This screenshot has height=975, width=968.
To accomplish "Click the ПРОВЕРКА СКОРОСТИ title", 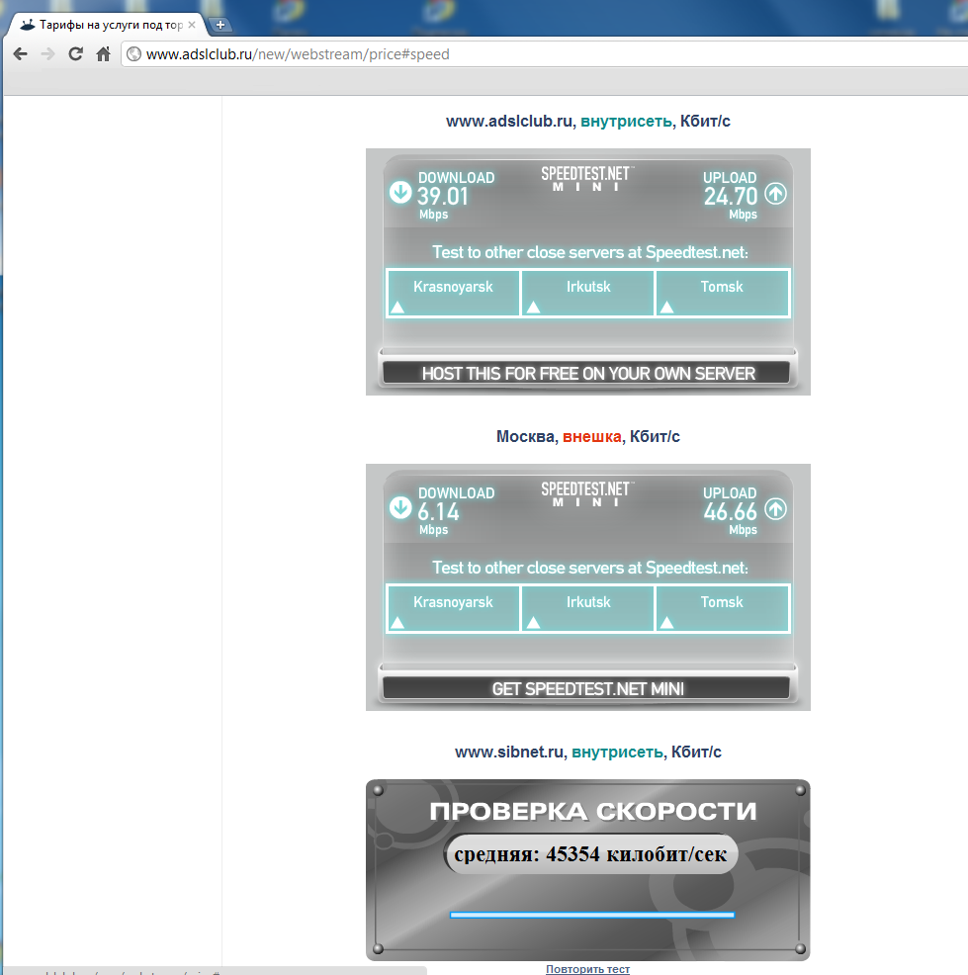I will tap(592, 812).
